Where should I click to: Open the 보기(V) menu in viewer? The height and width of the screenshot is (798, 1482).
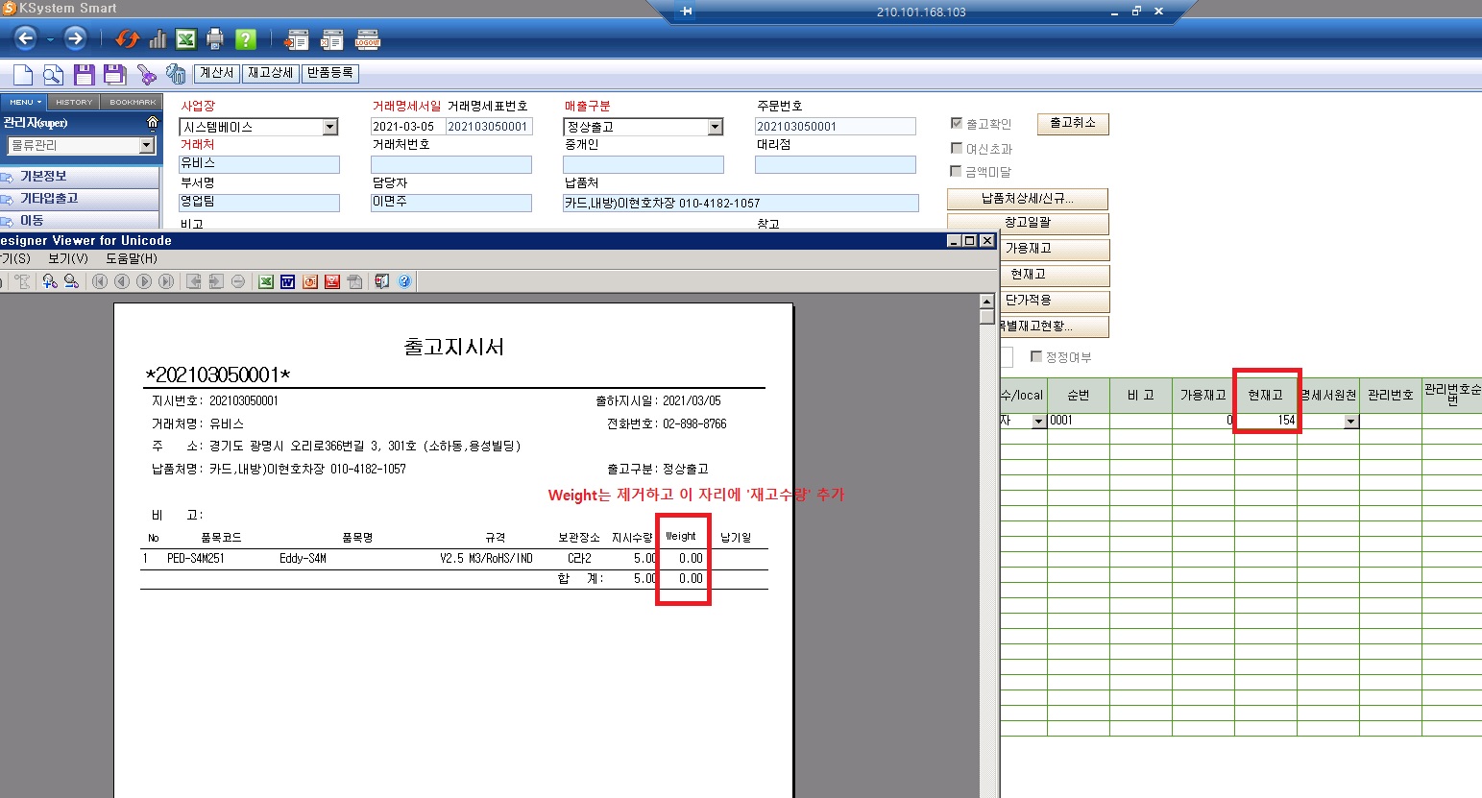point(68,258)
